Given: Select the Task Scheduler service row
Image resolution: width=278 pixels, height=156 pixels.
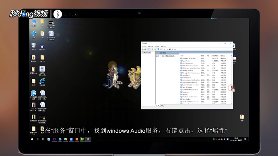Looking at the screenshot, I should click(203, 87).
